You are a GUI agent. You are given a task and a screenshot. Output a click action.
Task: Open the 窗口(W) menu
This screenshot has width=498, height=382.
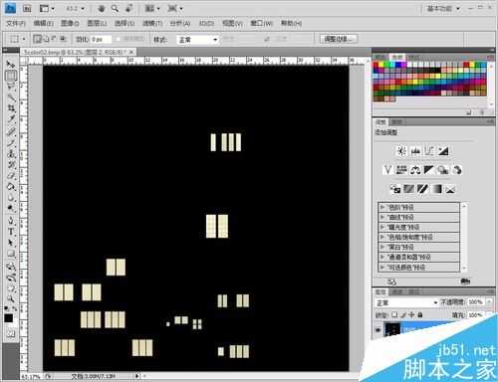coord(261,23)
